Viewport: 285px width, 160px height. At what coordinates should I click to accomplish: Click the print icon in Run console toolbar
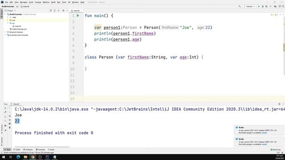click(10, 124)
